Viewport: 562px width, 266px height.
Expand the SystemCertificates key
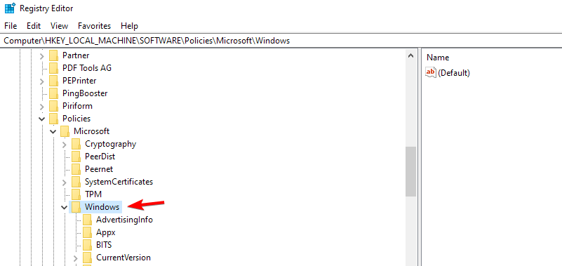click(x=64, y=182)
